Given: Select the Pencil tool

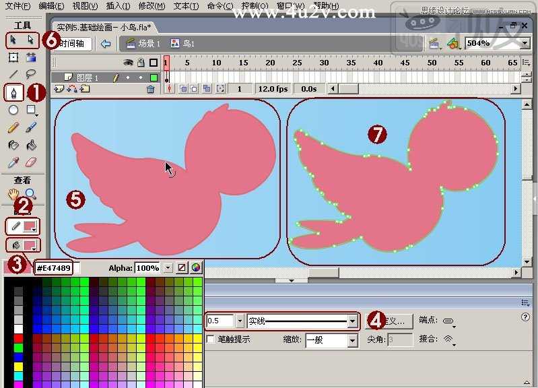Looking at the screenshot, I should [13, 128].
